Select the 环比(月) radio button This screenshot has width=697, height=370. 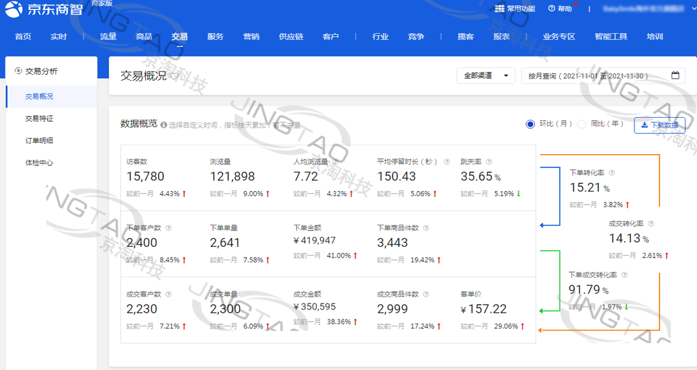(530, 124)
